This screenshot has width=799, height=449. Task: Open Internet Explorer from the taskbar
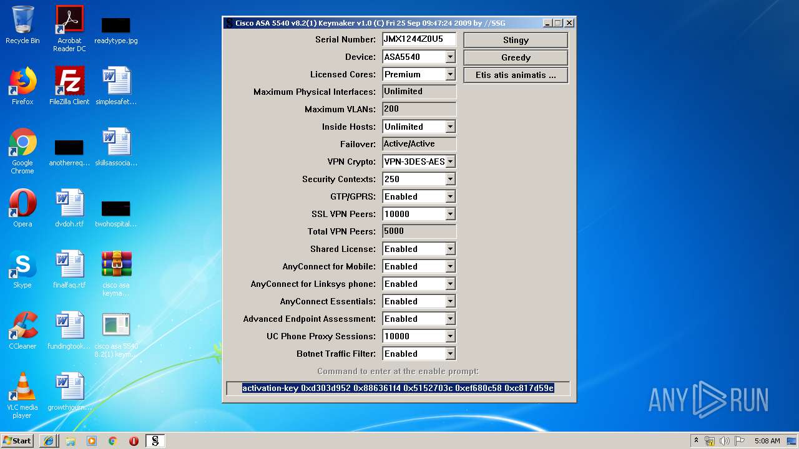[x=49, y=441]
